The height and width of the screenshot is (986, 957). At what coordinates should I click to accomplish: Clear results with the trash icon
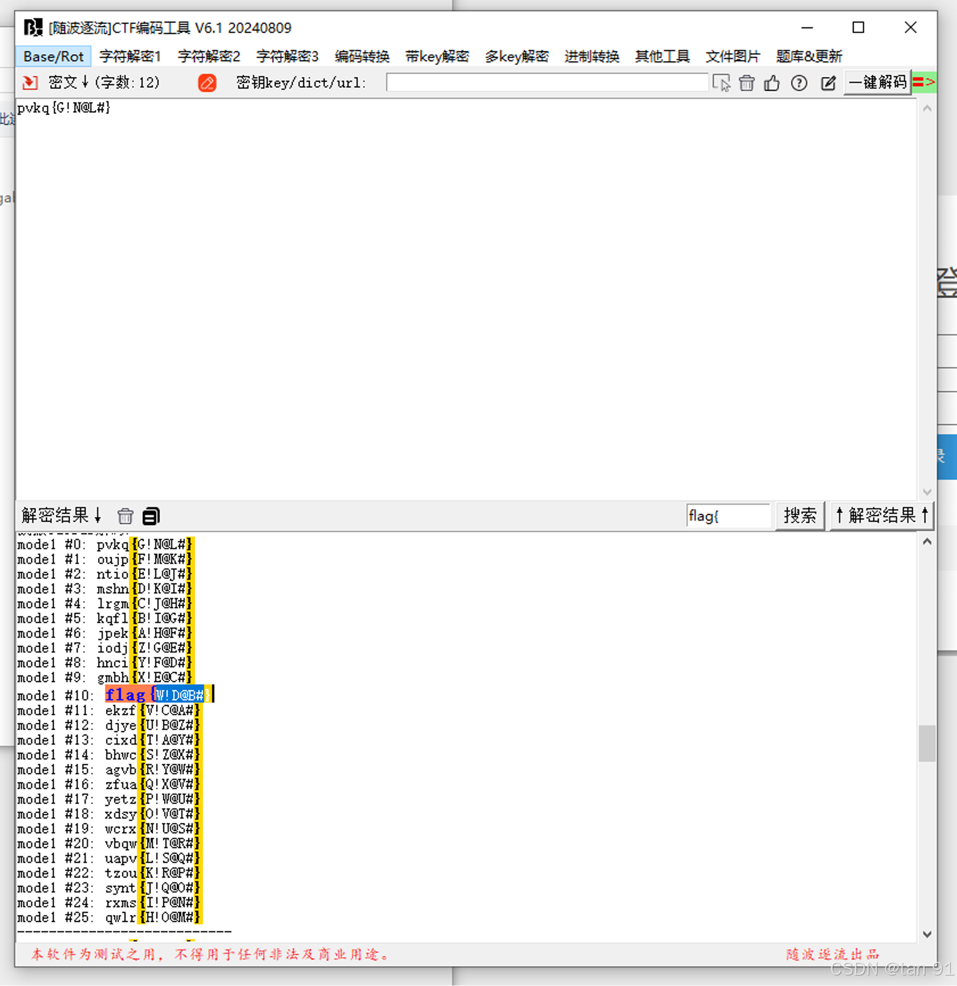point(125,516)
